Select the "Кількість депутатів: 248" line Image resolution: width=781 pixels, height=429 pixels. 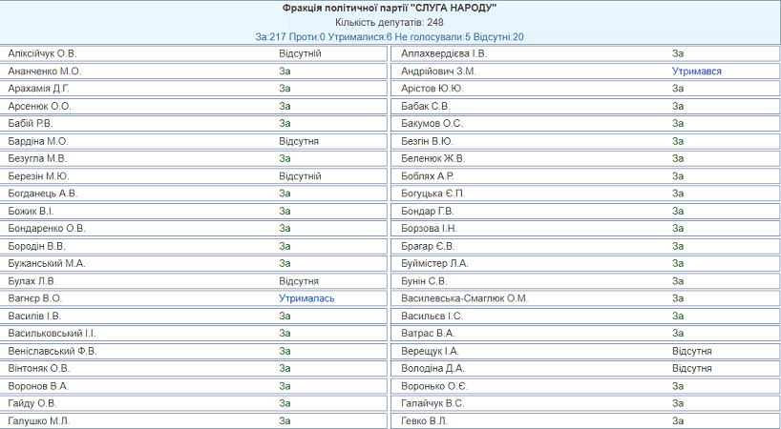390,22
